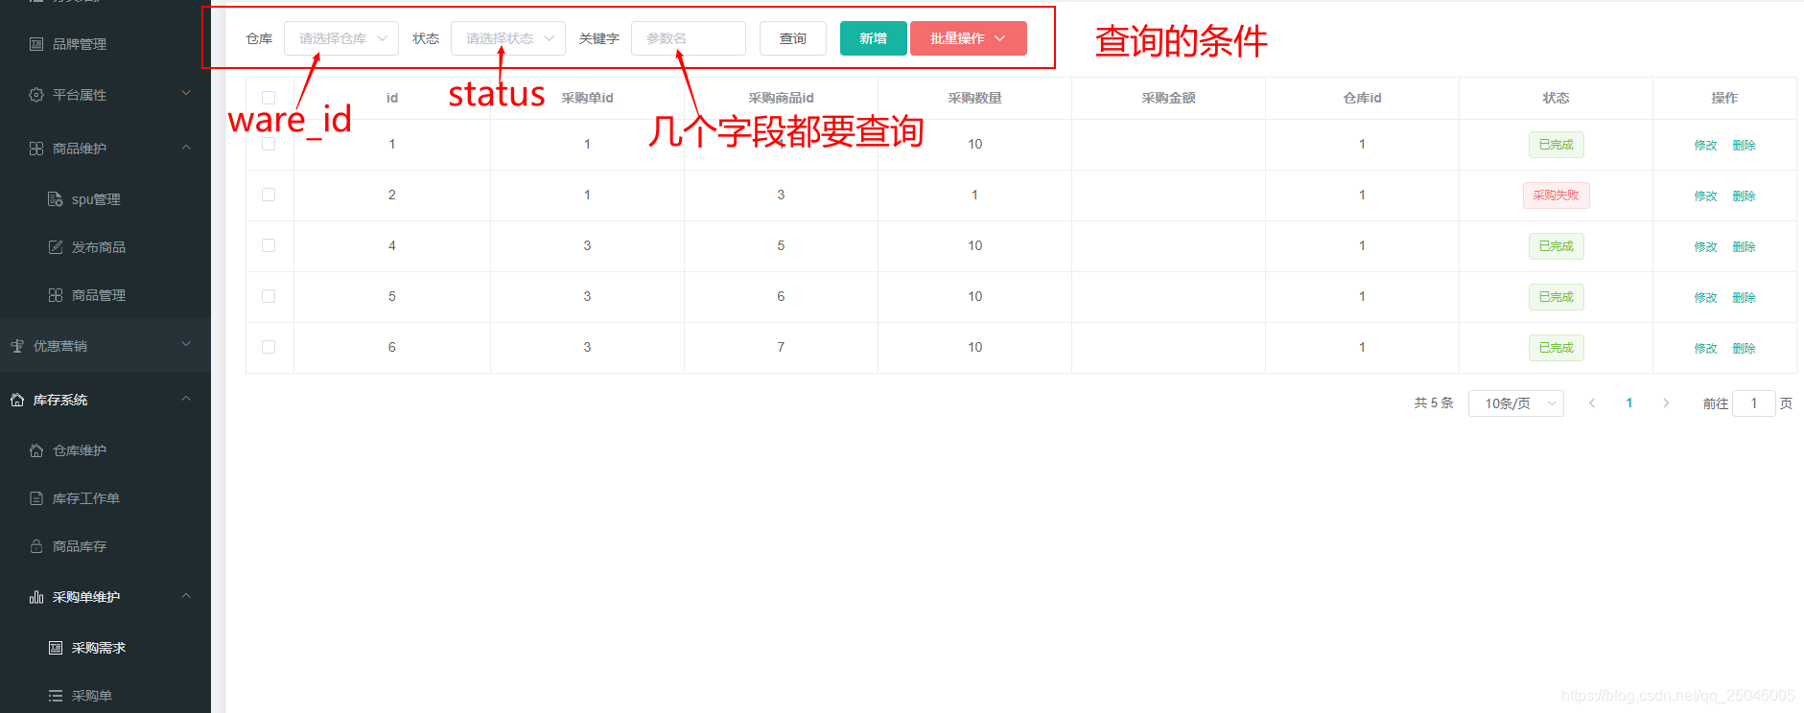The height and width of the screenshot is (713, 1804).
Task: Click 删除 for row id 1
Action: pyautogui.click(x=1744, y=146)
